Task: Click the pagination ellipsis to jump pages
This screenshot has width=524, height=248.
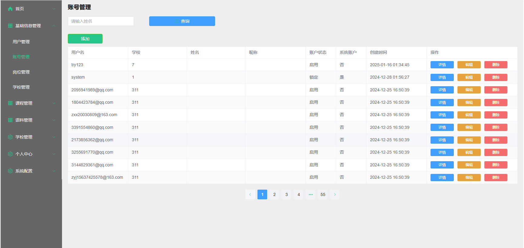Action: pyautogui.click(x=311, y=194)
